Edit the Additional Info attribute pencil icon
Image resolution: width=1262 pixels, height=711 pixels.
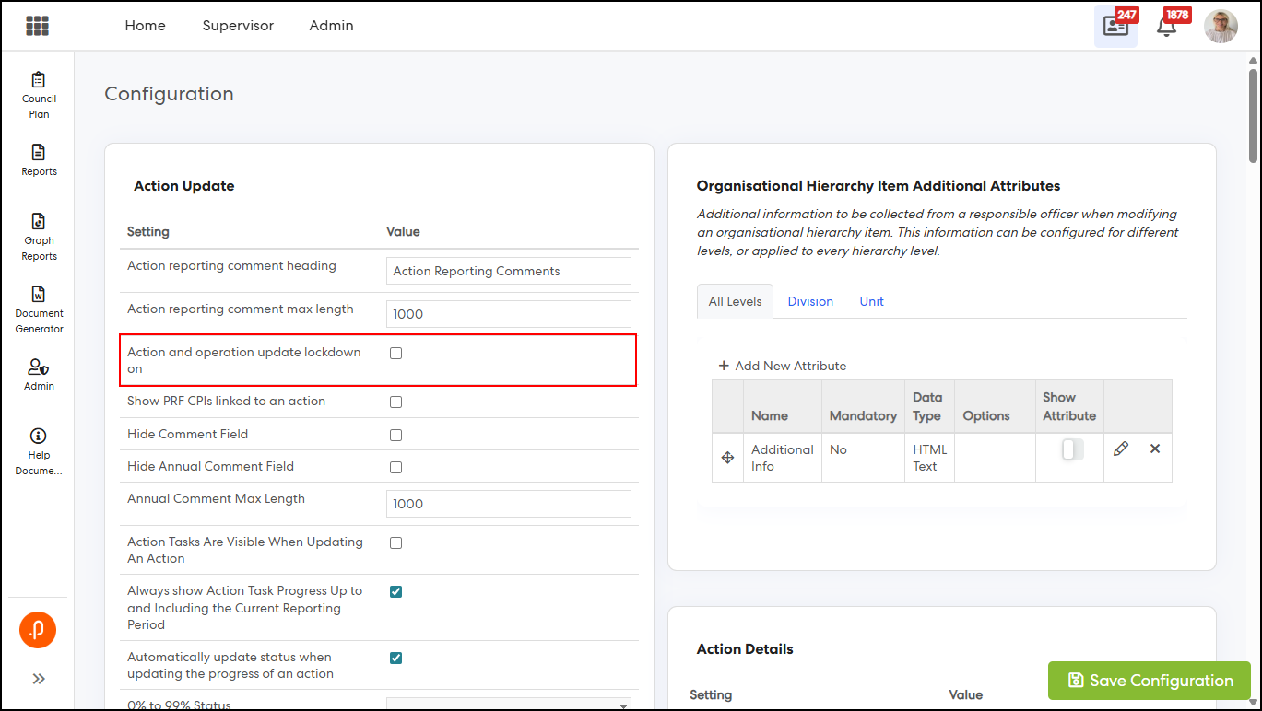point(1120,449)
